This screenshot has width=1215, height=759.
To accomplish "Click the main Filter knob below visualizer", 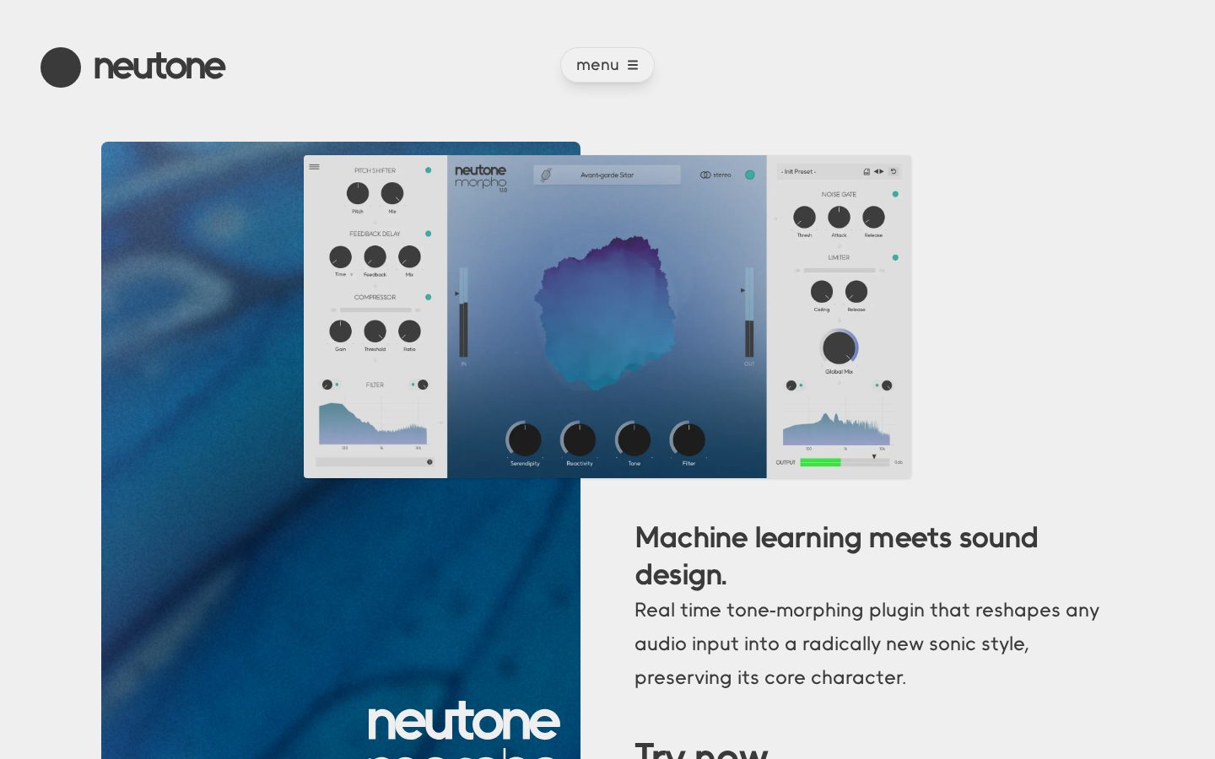I will (x=688, y=439).
